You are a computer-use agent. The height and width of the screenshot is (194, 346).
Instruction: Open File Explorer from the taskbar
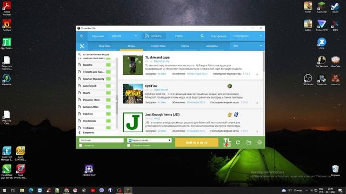[x=22, y=190]
